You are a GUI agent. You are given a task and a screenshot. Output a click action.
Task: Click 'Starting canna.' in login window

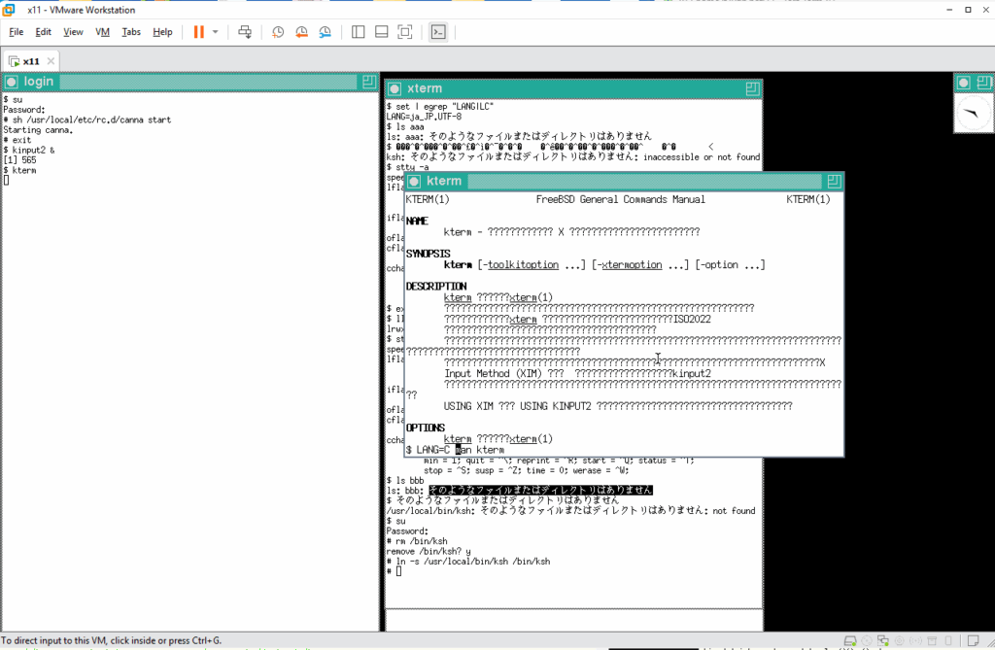38,130
